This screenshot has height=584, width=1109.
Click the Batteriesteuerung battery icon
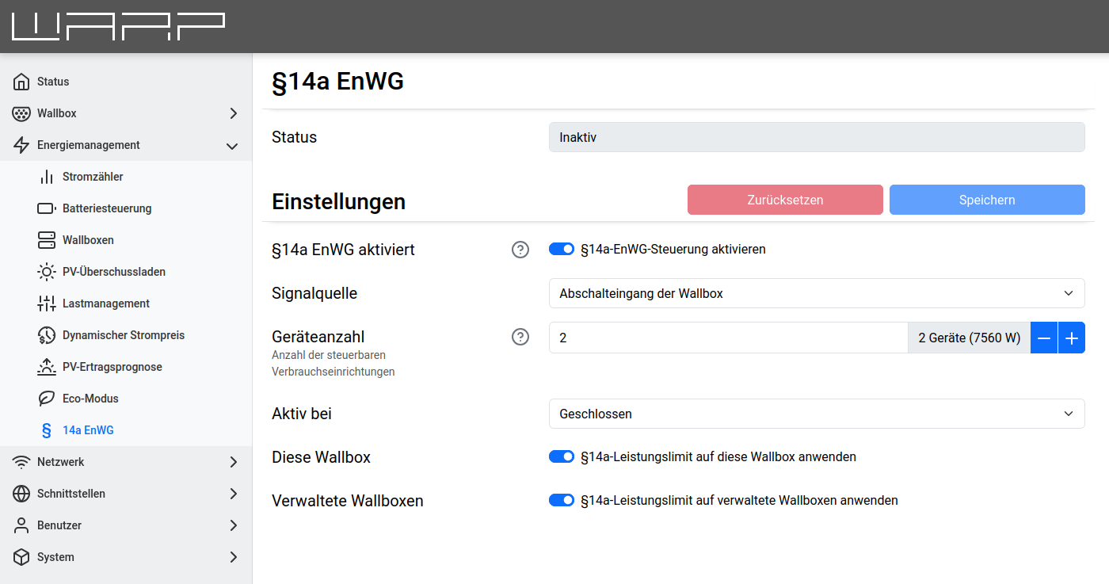tap(47, 208)
